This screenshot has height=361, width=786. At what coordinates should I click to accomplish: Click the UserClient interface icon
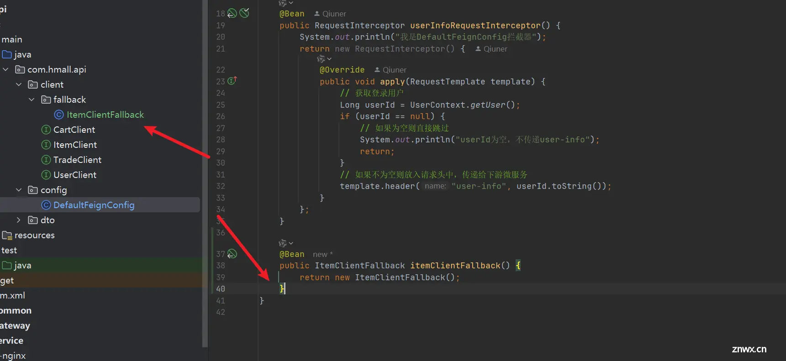click(46, 175)
